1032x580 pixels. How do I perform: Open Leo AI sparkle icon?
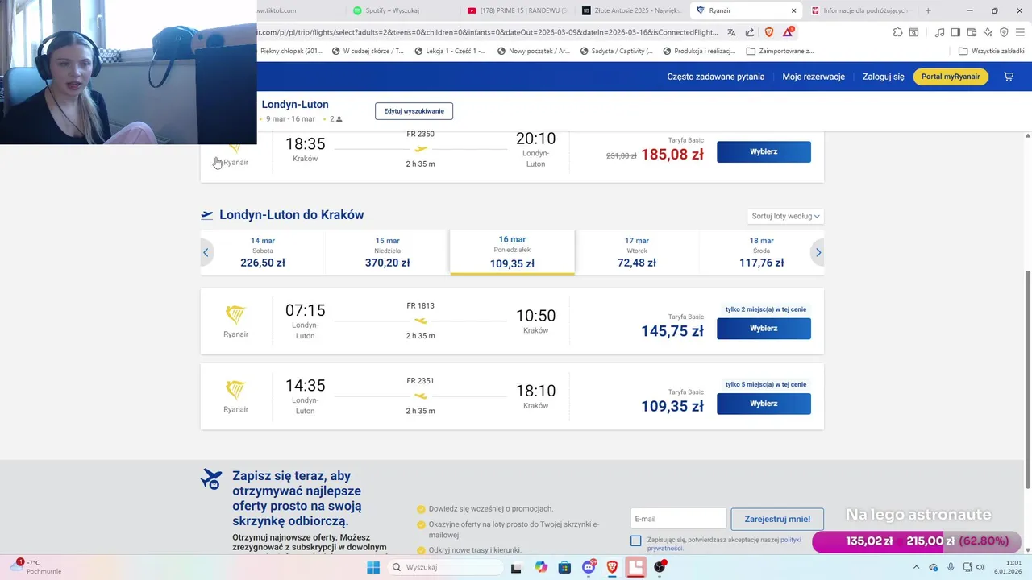click(x=988, y=32)
